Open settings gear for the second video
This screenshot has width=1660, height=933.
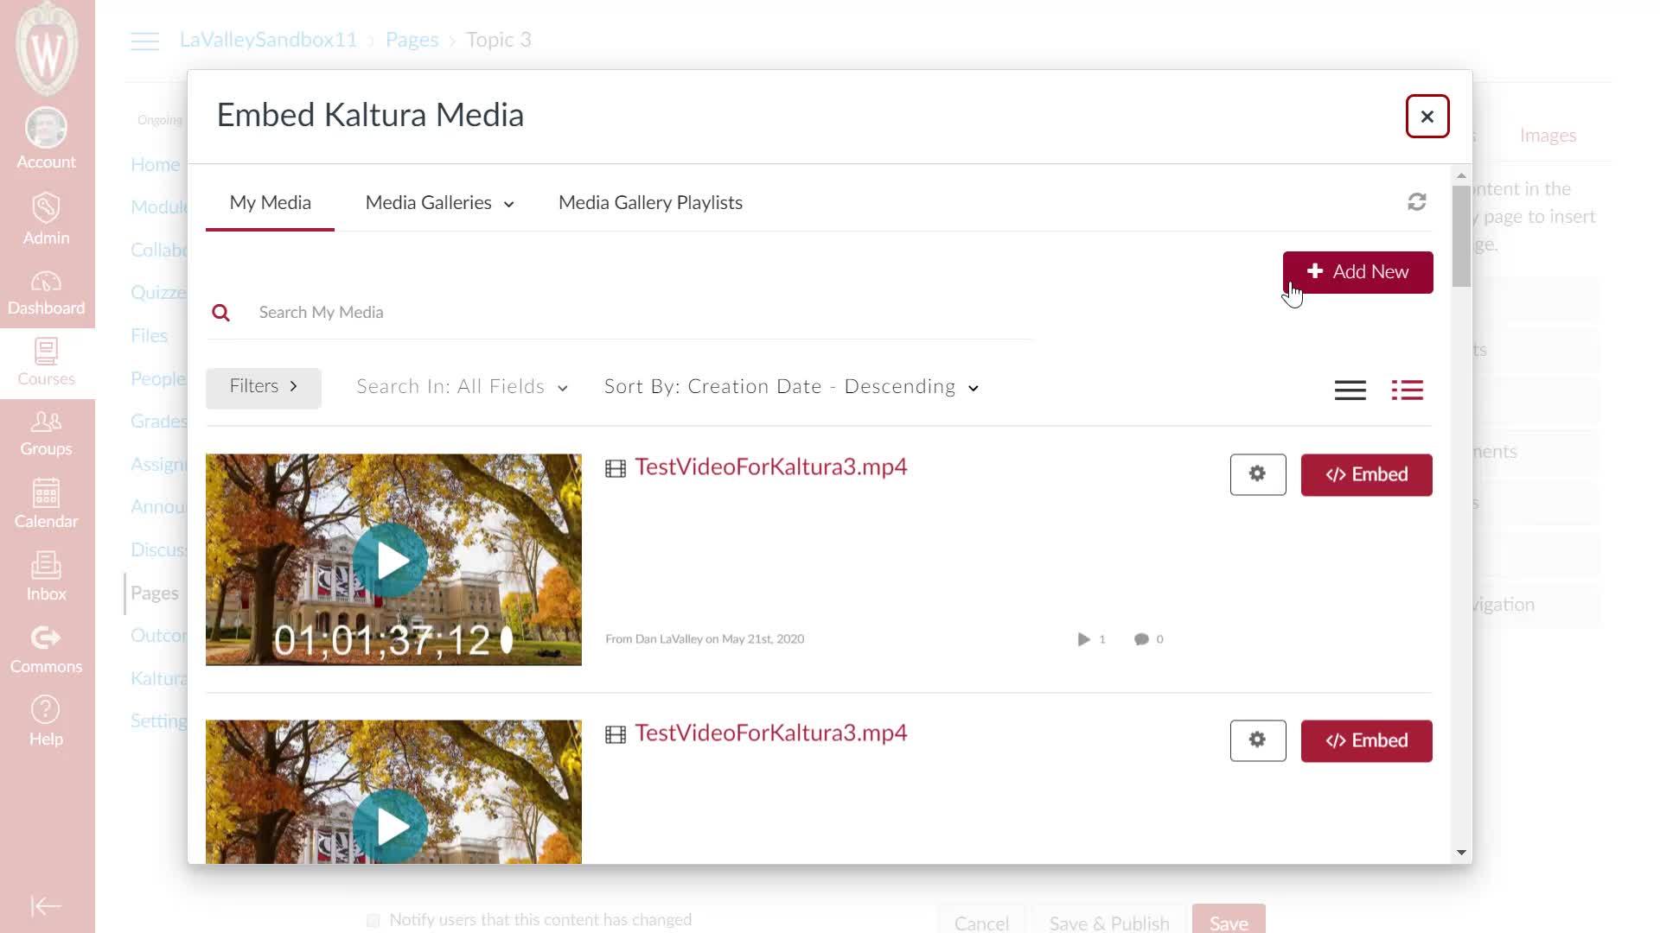tap(1257, 740)
